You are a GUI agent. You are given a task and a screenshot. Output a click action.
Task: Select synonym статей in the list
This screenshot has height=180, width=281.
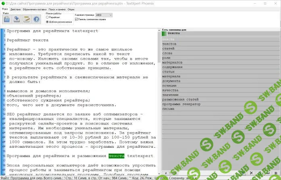coord(221,48)
